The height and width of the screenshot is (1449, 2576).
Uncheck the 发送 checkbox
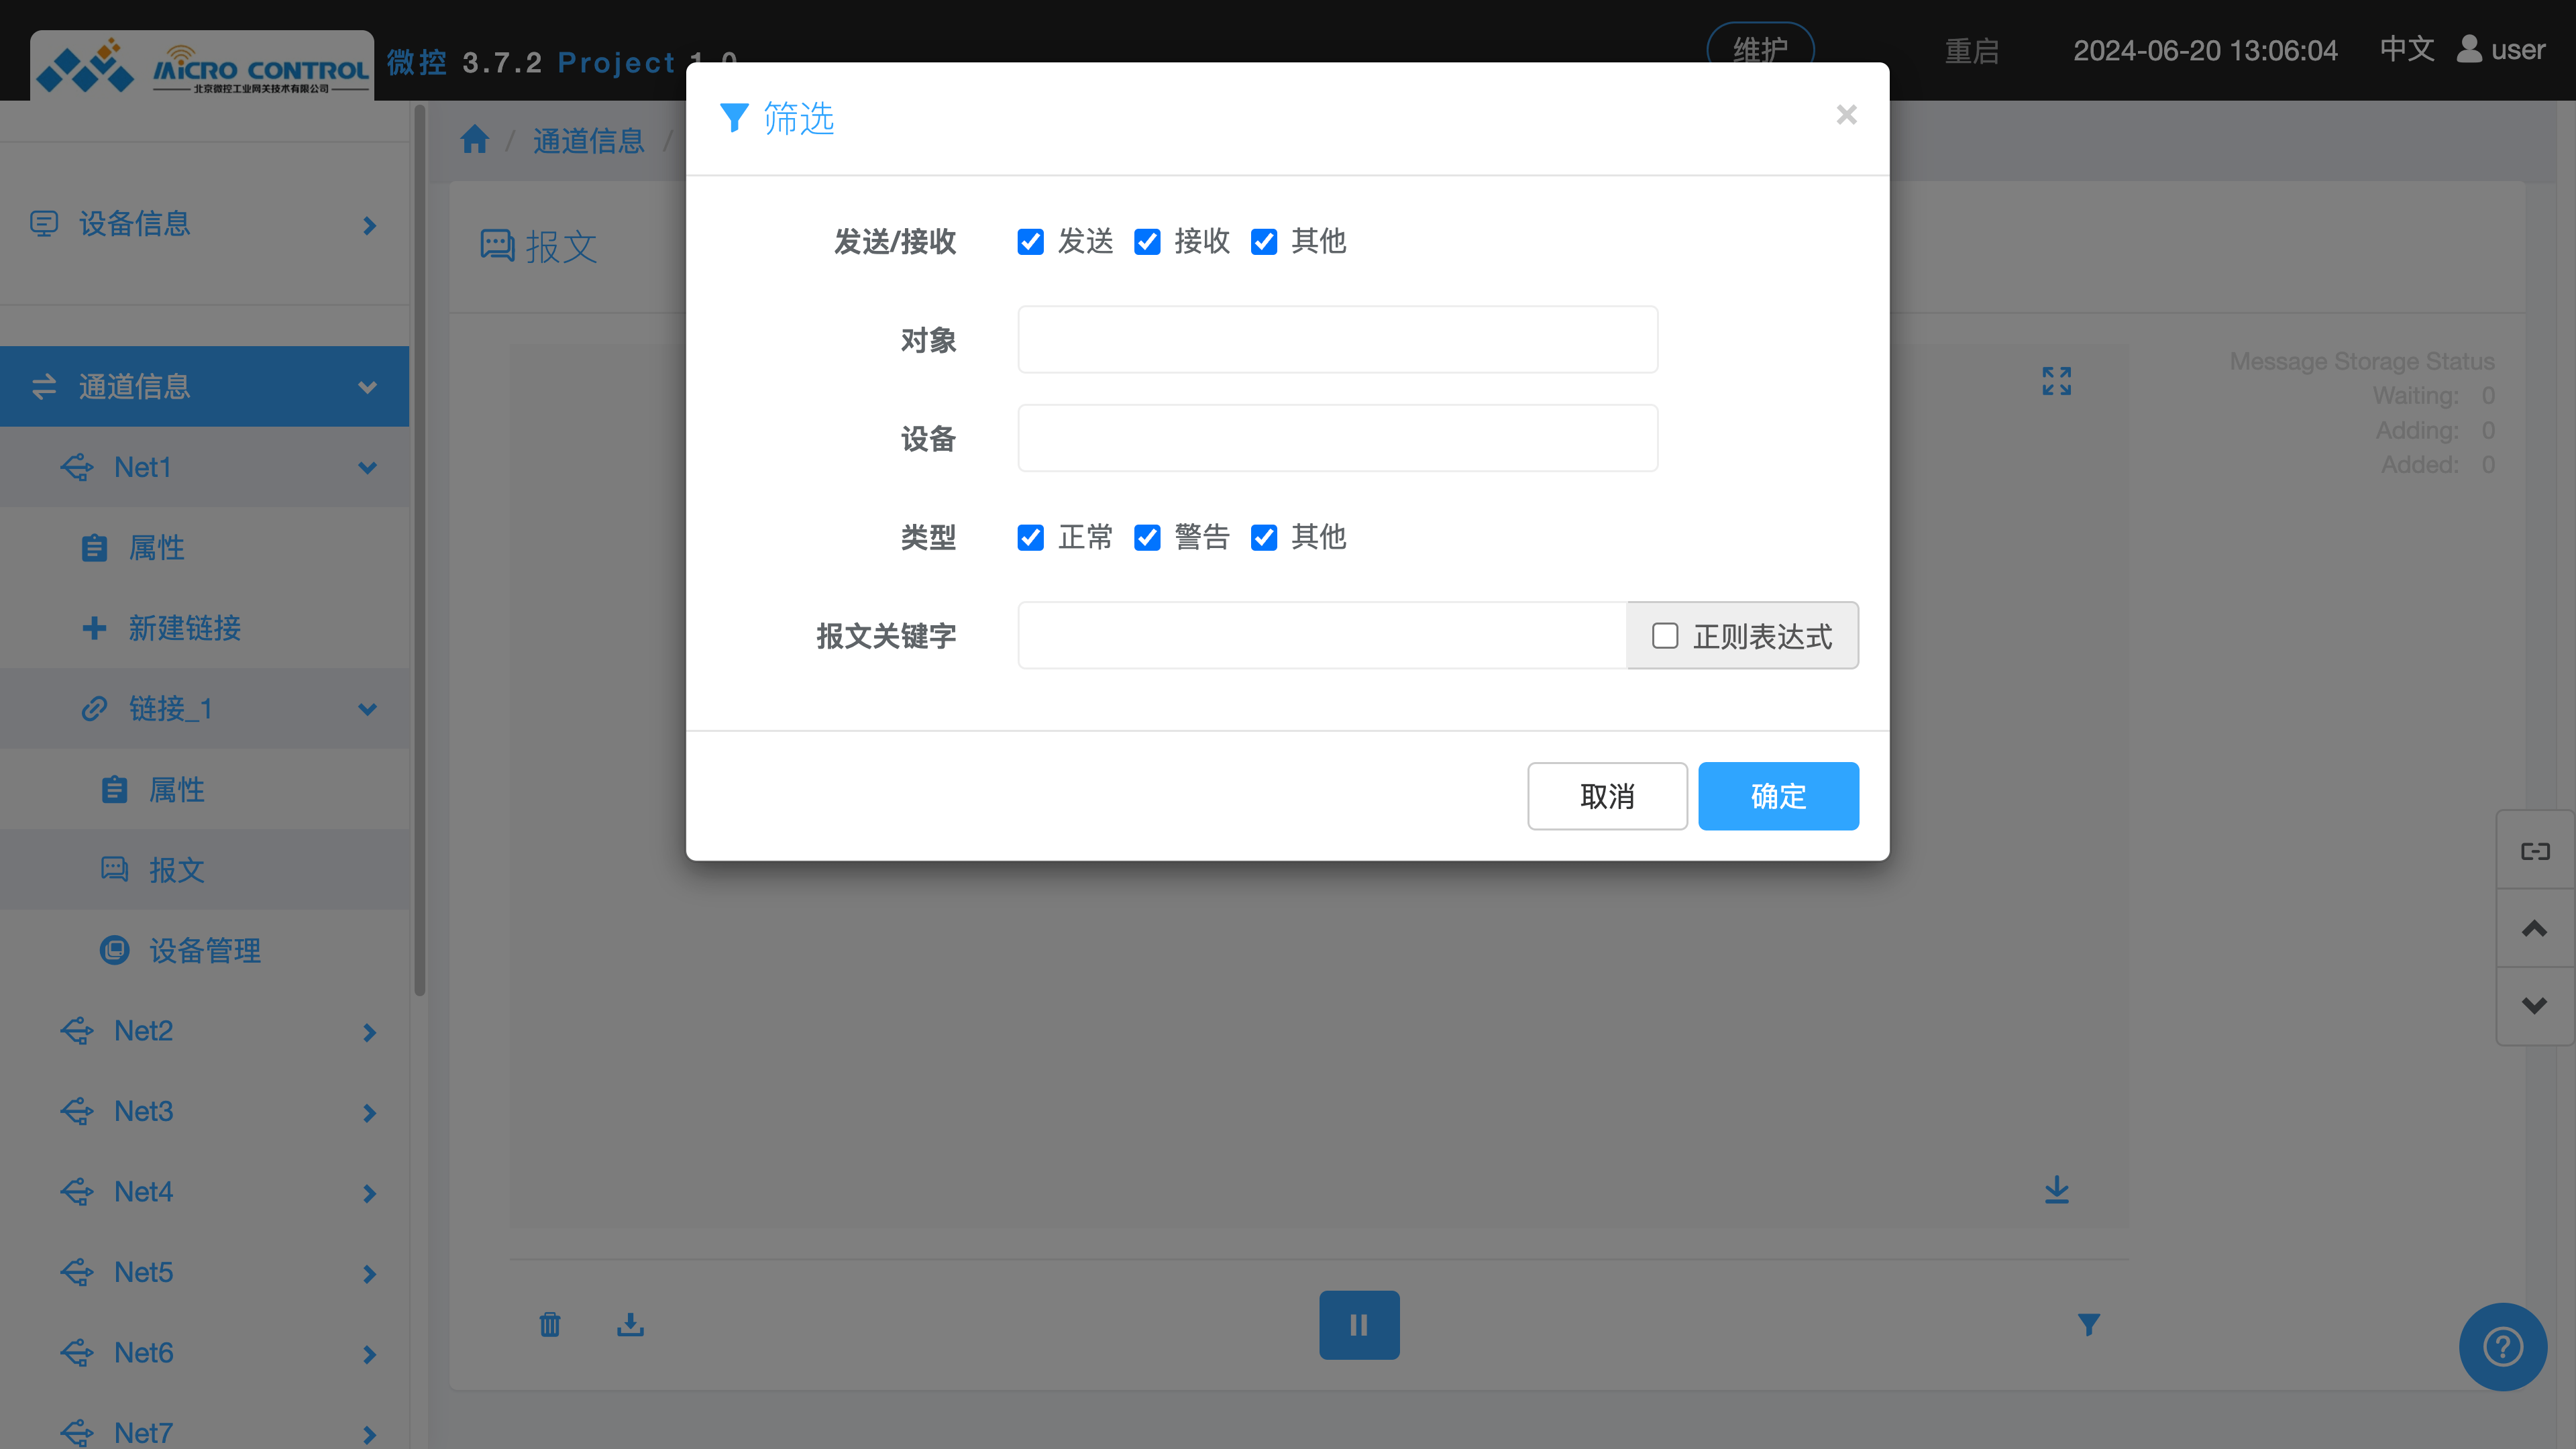tap(1030, 242)
